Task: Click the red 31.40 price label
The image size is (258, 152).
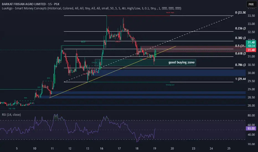Action: pos(251,50)
